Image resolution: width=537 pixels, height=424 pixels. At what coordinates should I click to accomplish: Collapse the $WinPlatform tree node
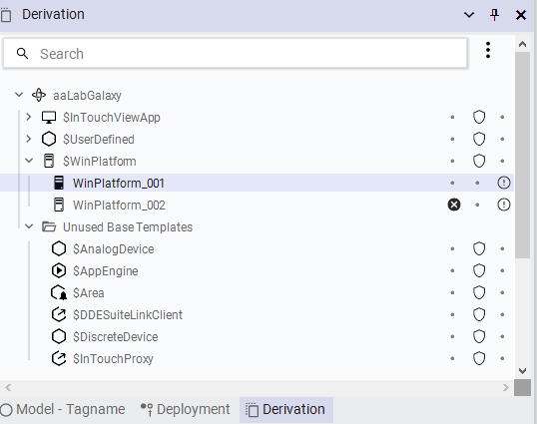(x=29, y=161)
